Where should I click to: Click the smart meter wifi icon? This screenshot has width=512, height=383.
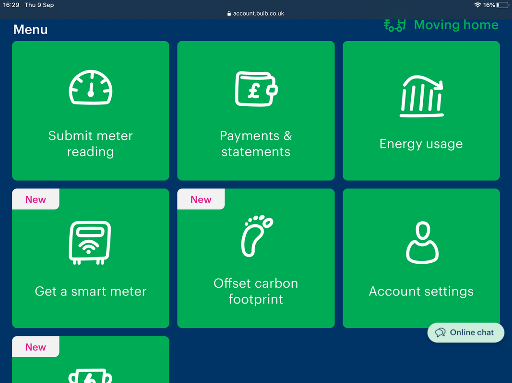[90, 243]
